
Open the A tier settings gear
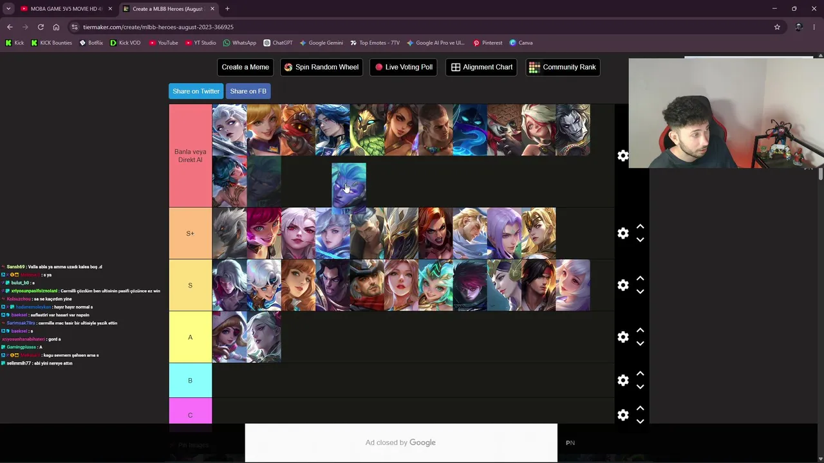coord(623,337)
